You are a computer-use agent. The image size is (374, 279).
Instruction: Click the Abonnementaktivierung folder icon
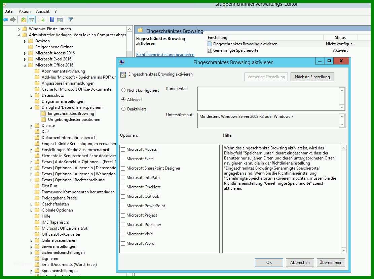coord(37,71)
